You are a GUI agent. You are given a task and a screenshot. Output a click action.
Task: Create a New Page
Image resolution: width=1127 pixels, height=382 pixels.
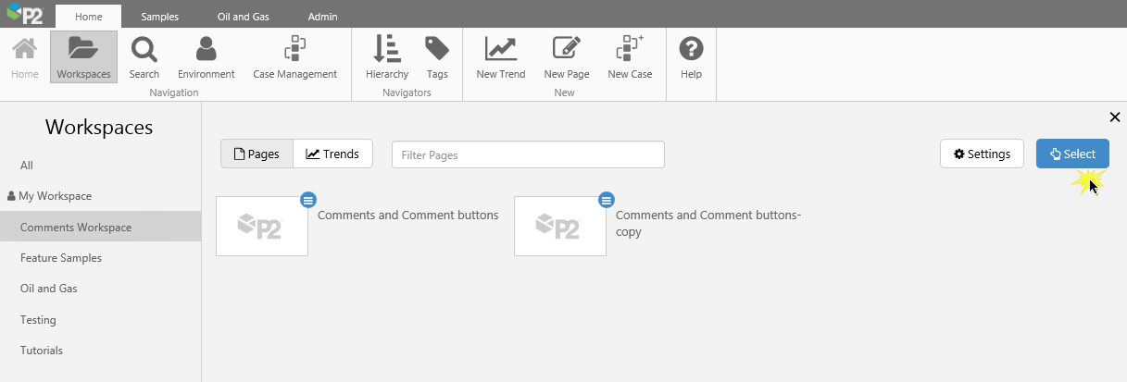pyautogui.click(x=566, y=57)
